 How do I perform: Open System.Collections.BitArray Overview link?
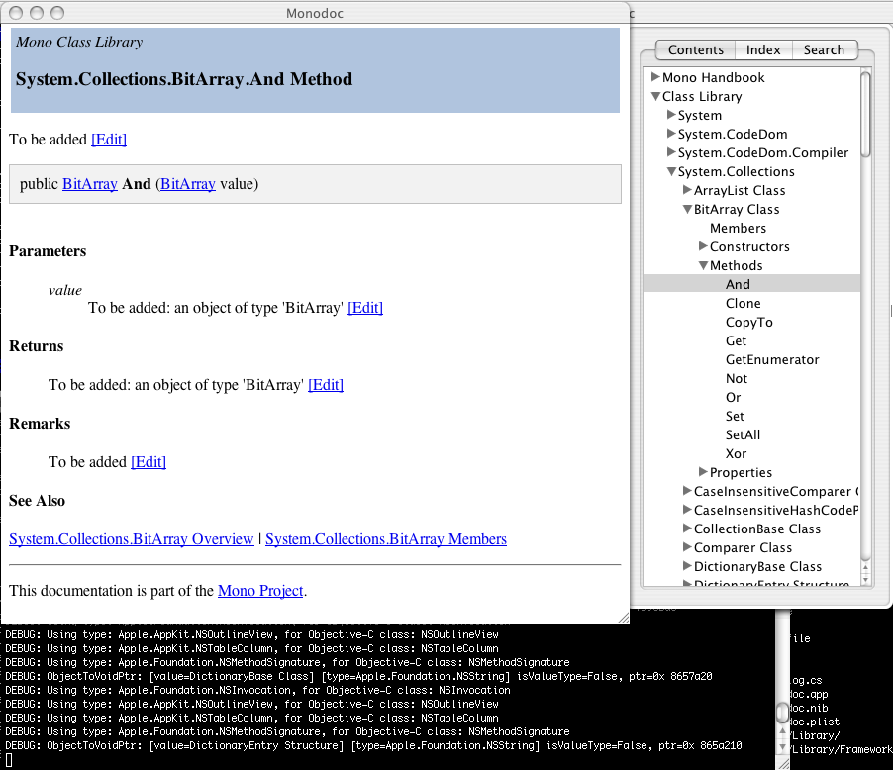131,539
